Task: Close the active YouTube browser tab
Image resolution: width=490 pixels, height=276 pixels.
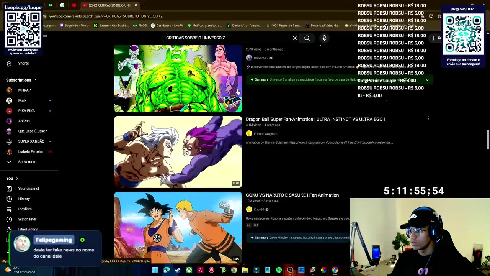Action: click(135, 5)
